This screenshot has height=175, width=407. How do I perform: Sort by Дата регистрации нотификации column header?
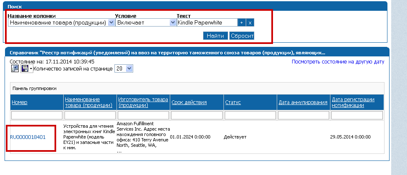point(353,102)
